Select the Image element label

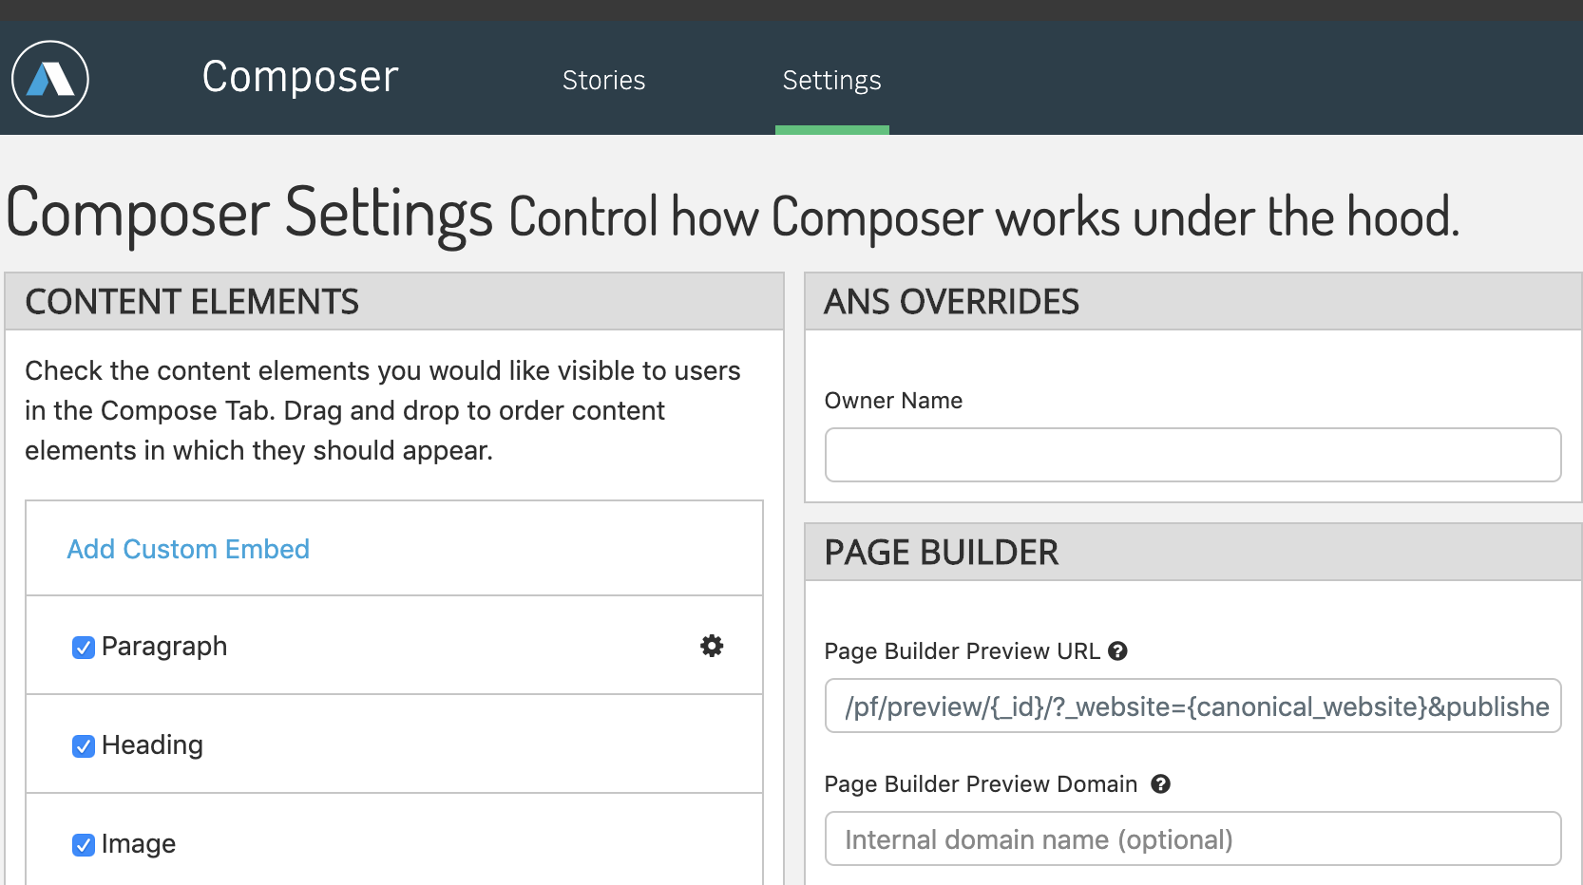(139, 844)
